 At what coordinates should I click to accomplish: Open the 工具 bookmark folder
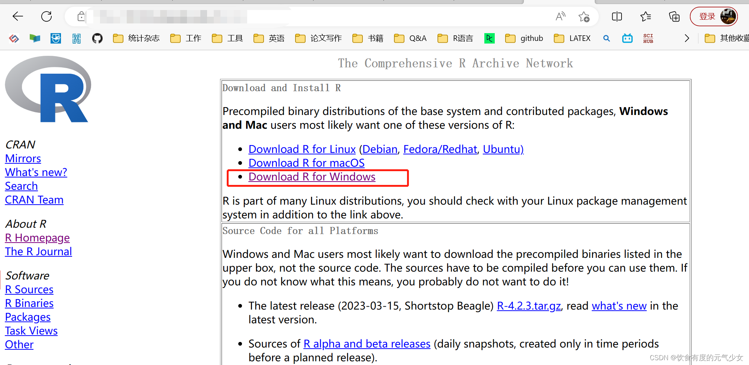(227, 38)
